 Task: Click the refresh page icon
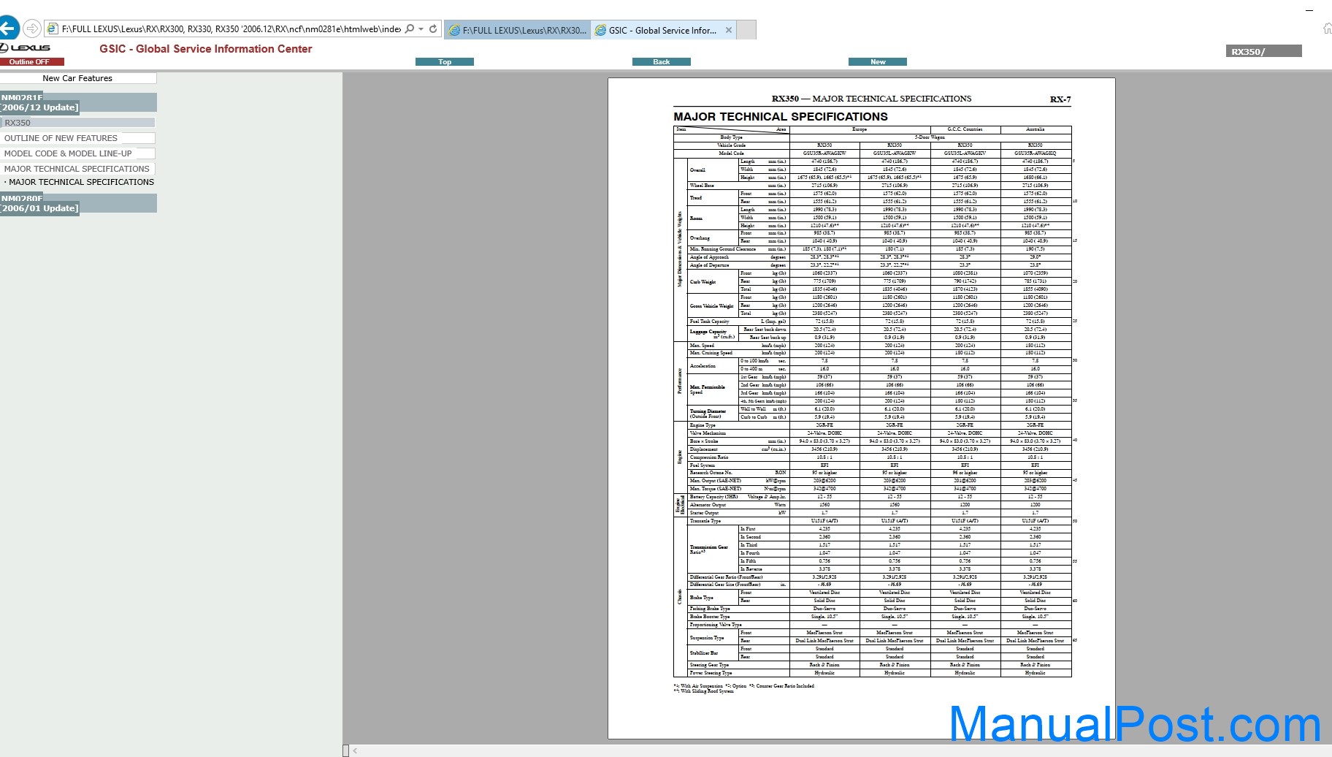point(433,29)
